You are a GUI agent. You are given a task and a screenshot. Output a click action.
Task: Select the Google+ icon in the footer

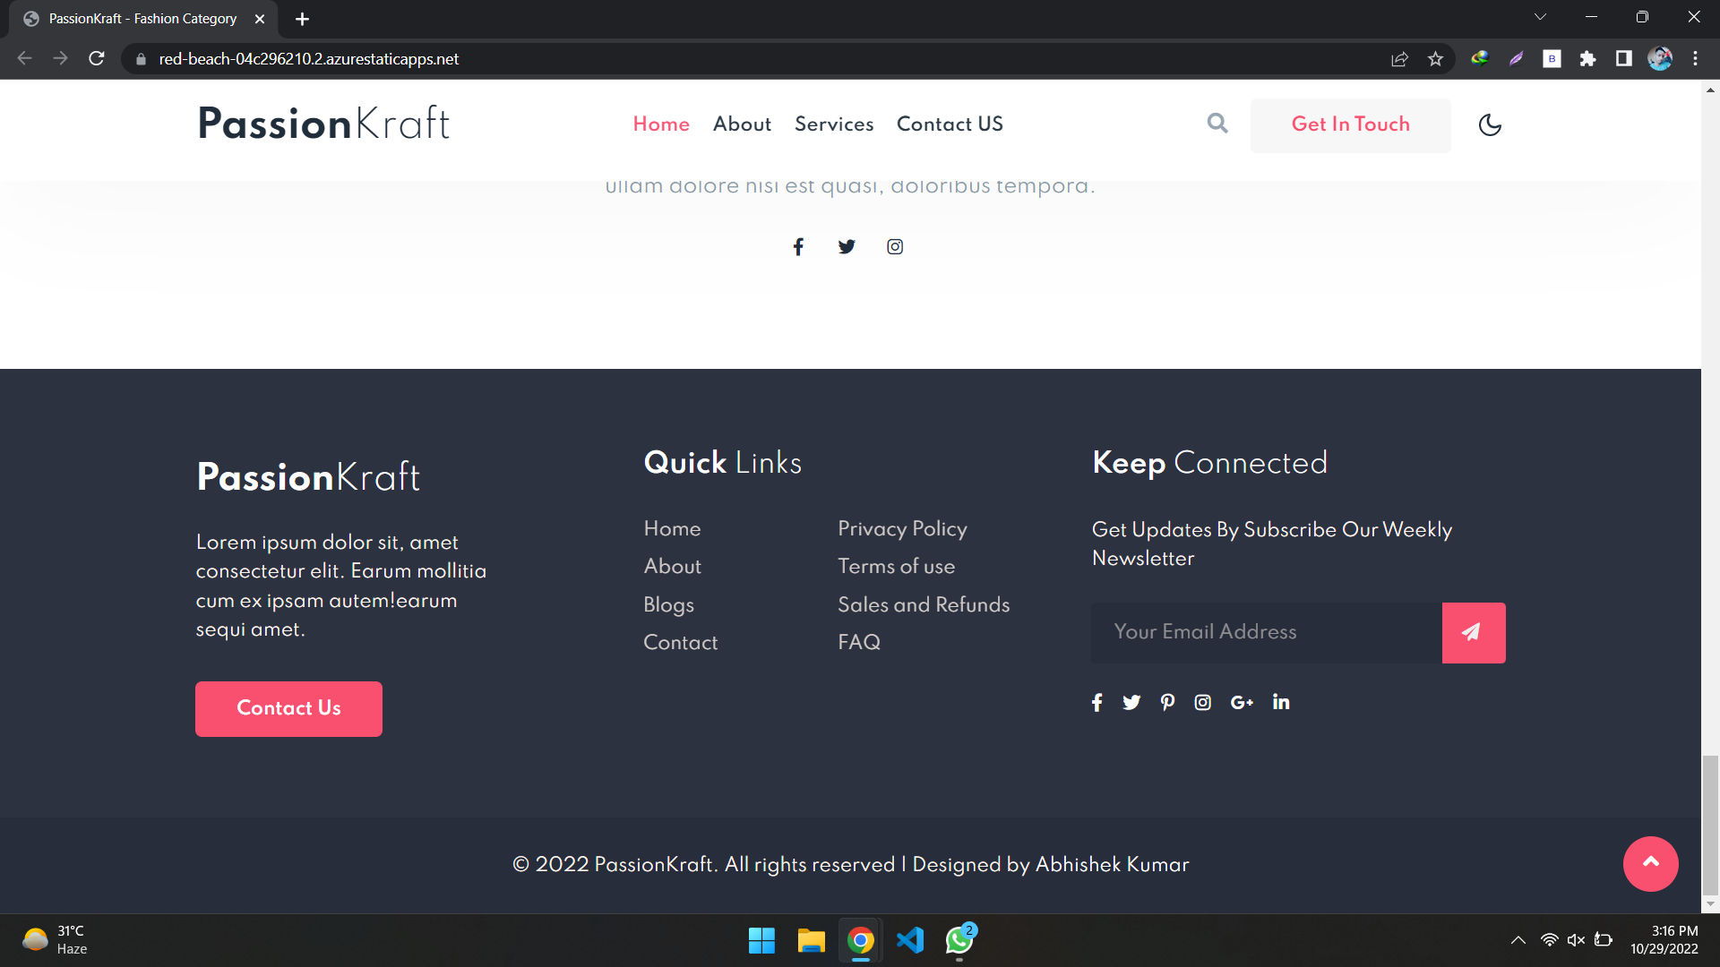pos(1242,702)
